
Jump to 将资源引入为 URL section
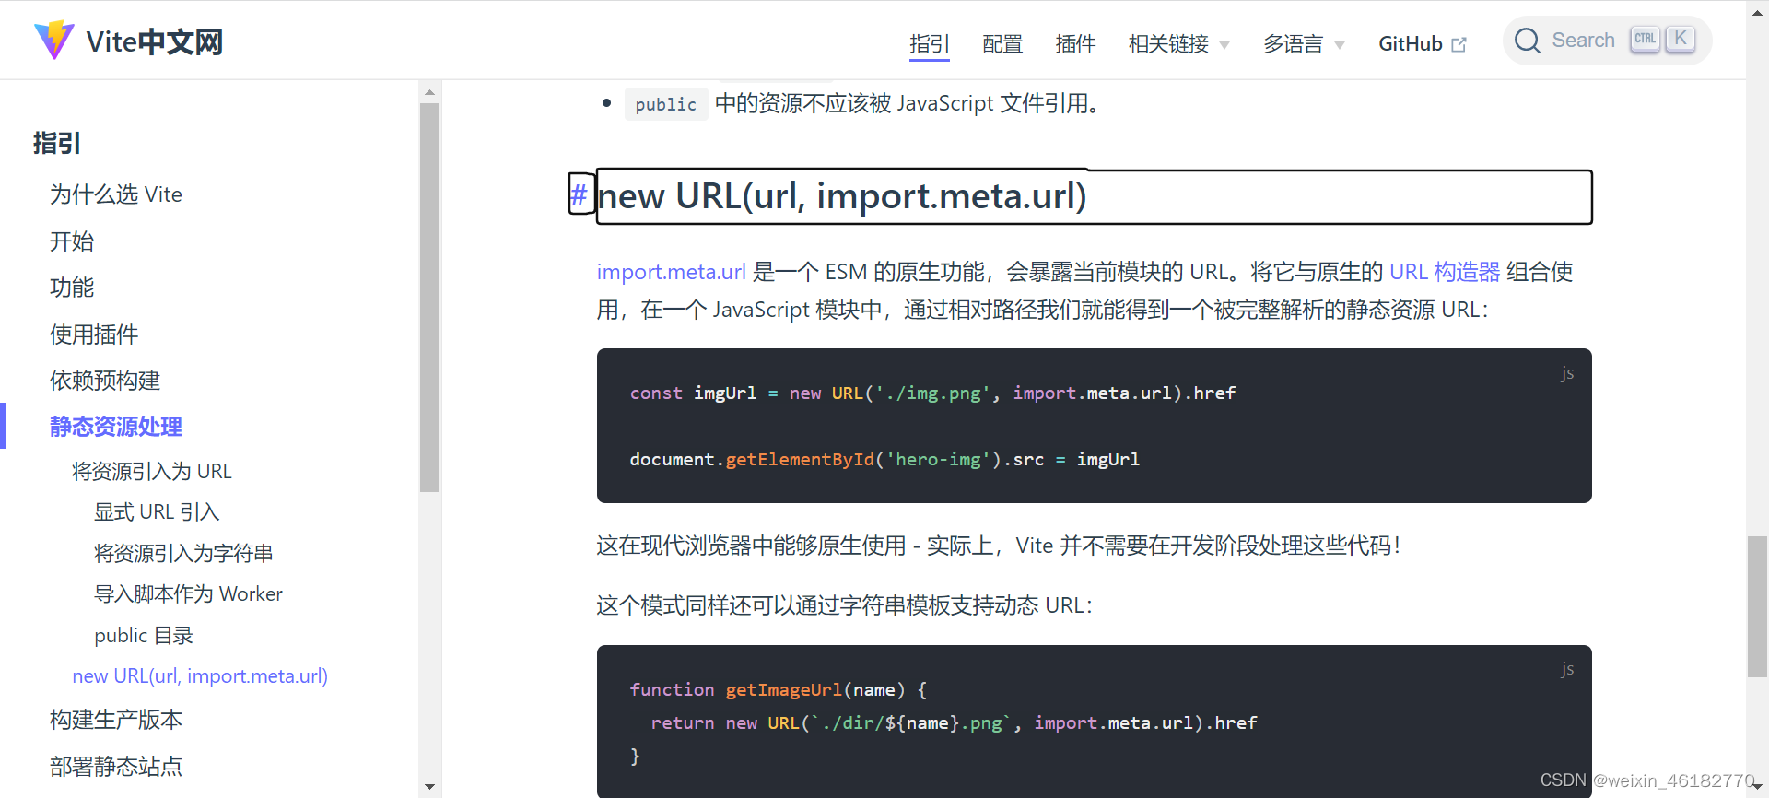point(152,471)
